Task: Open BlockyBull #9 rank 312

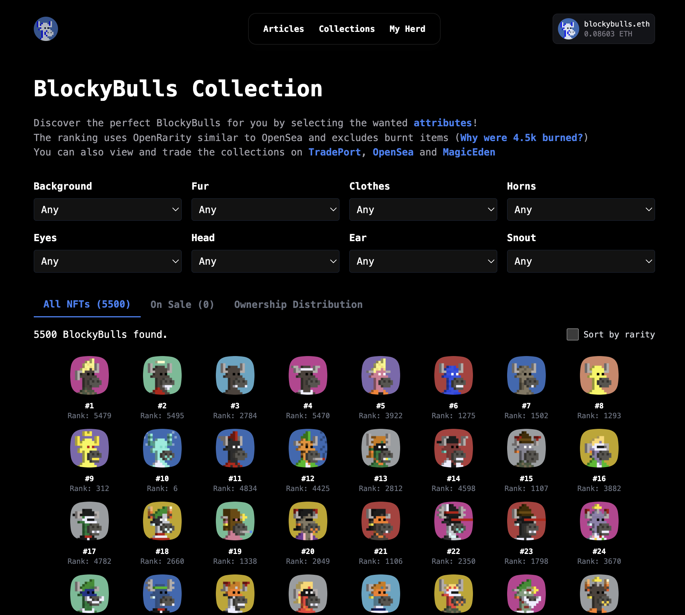Action: pyautogui.click(x=90, y=448)
